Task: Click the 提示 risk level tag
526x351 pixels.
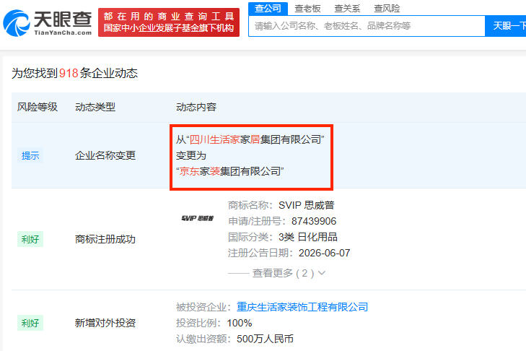Action: pyautogui.click(x=30, y=155)
